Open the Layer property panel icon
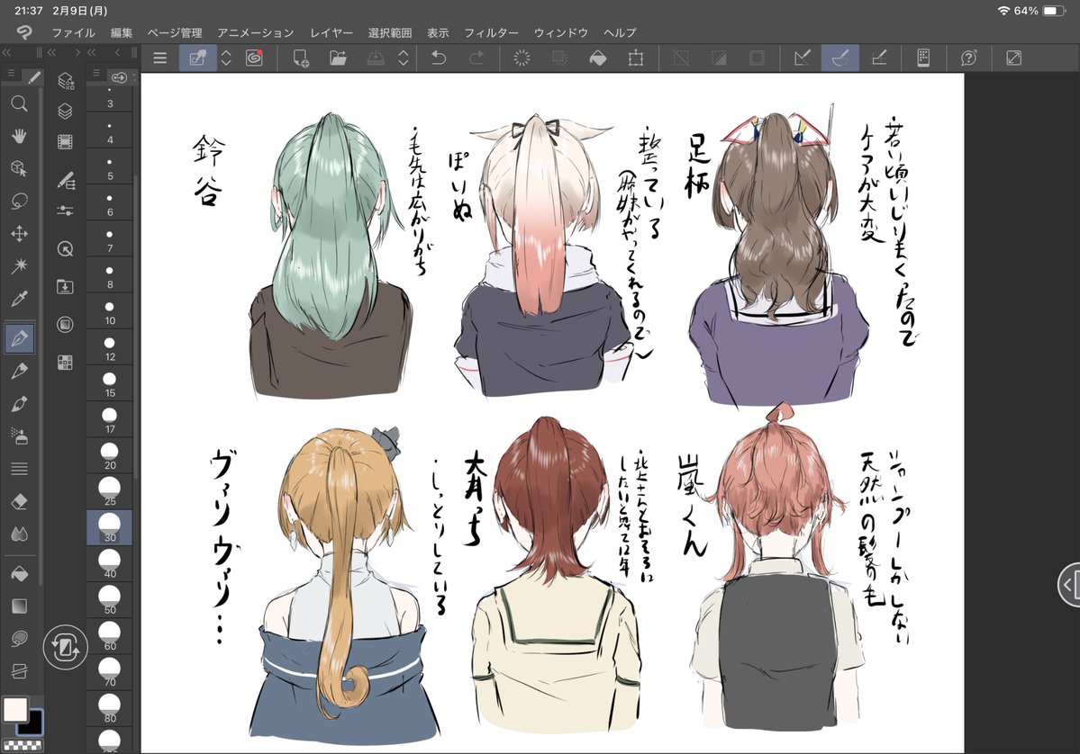The height and width of the screenshot is (754, 1080). 66,81
